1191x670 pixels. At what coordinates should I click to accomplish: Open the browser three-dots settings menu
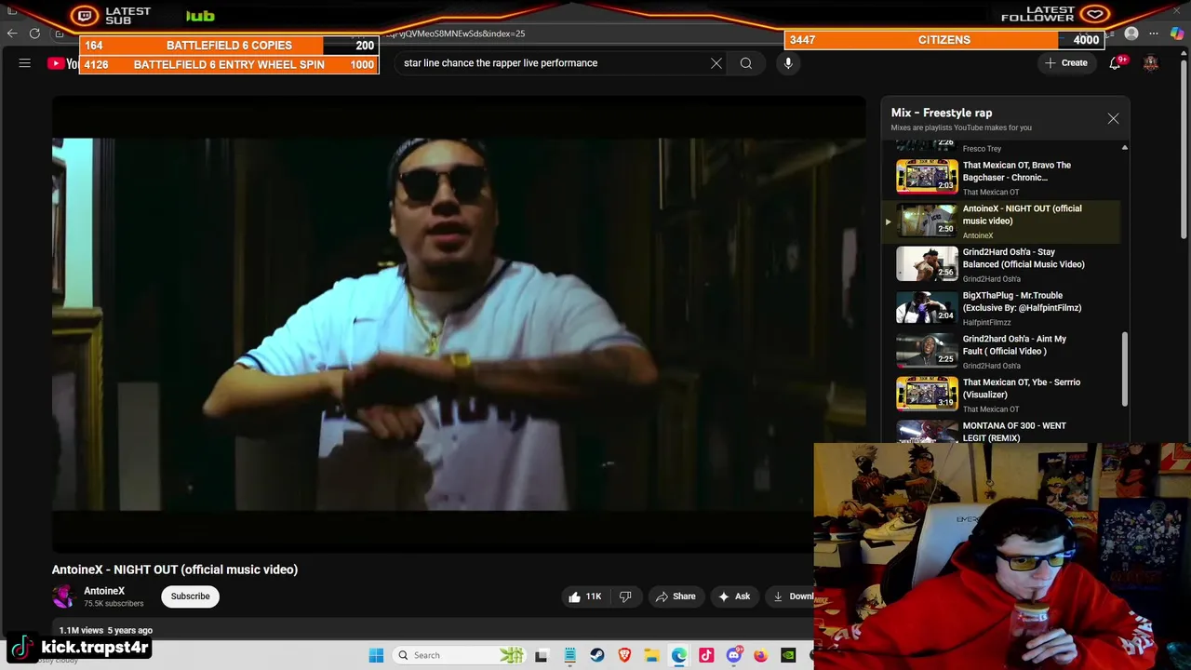click(1154, 33)
